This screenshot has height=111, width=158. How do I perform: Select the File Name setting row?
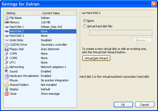point(40,18)
